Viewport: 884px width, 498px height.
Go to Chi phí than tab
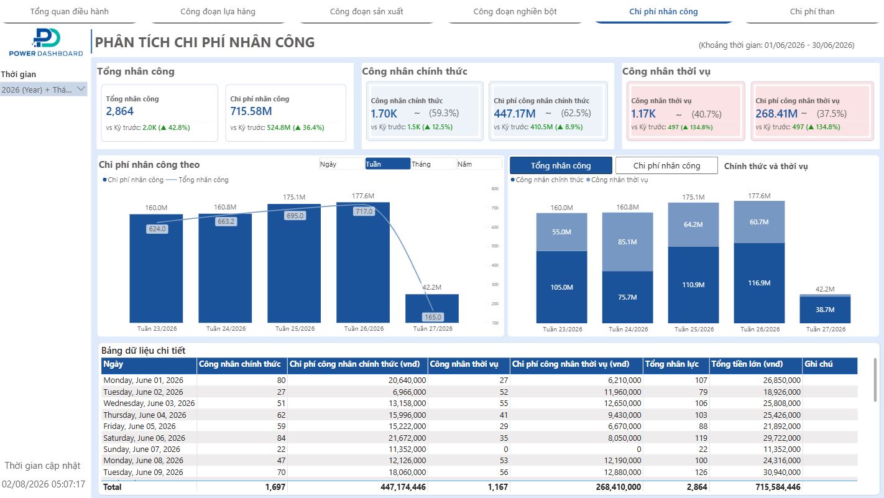coord(812,12)
